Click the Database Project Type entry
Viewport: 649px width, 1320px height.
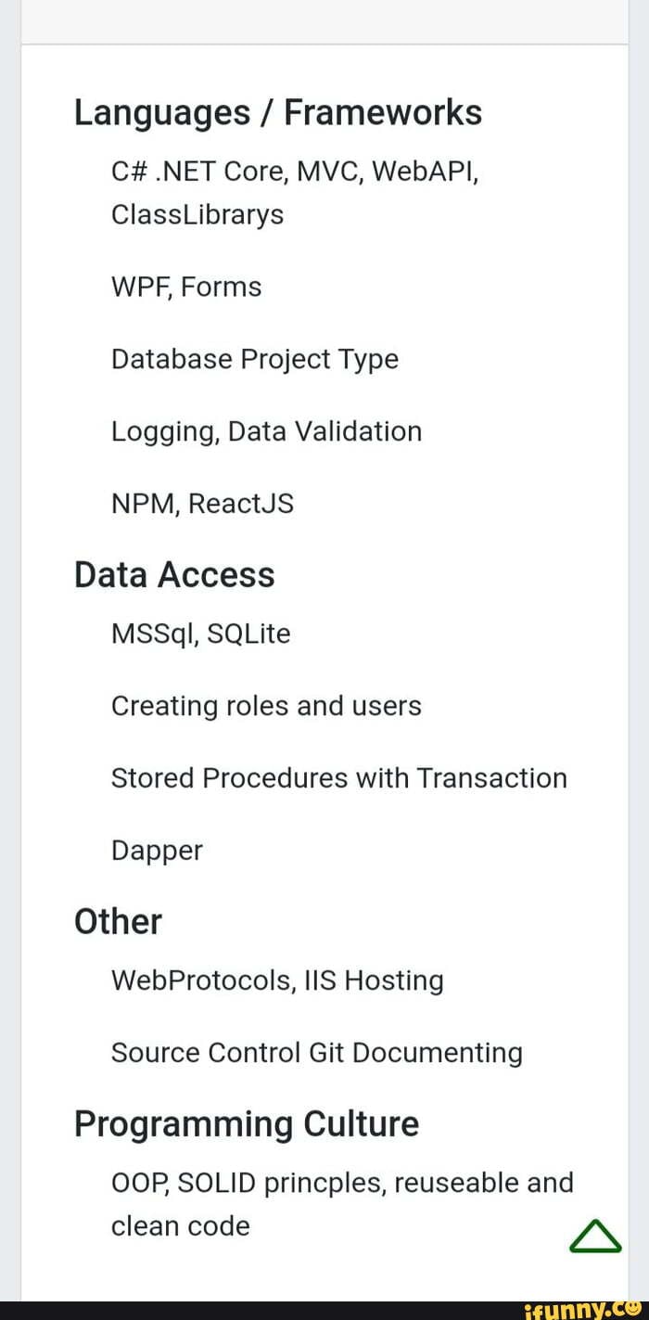pyautogui.click(x=255, y=359)
